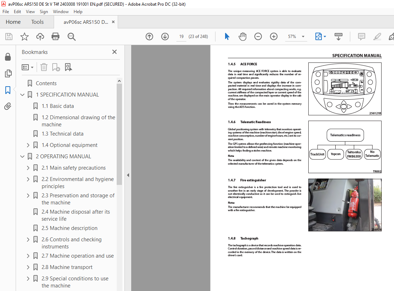The height and width of the screenshot is (291, 394).
Task: Open the security lock panel
Action: (x=8, y=57)
